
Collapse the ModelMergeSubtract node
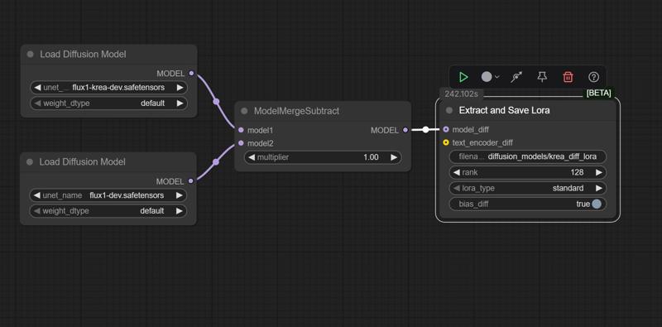[x=244, y=111]
